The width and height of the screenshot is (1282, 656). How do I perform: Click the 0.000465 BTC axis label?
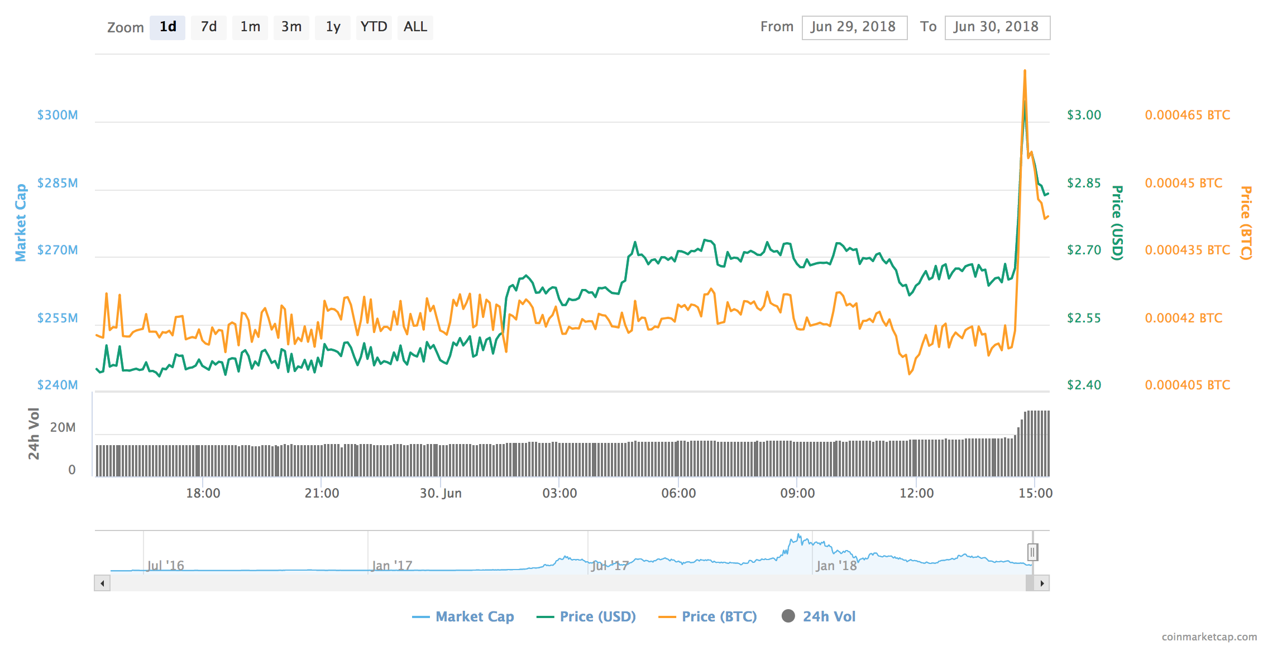click(x=1188, y=115)
